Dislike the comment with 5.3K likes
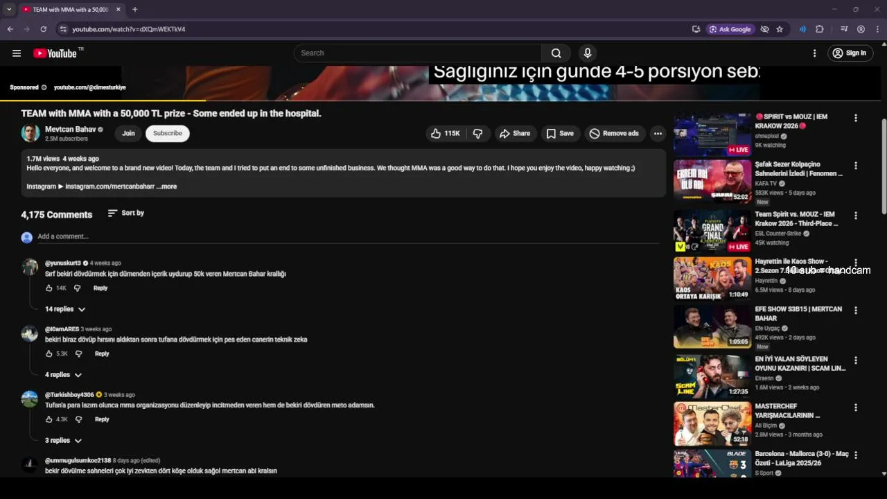 (79, 354)
